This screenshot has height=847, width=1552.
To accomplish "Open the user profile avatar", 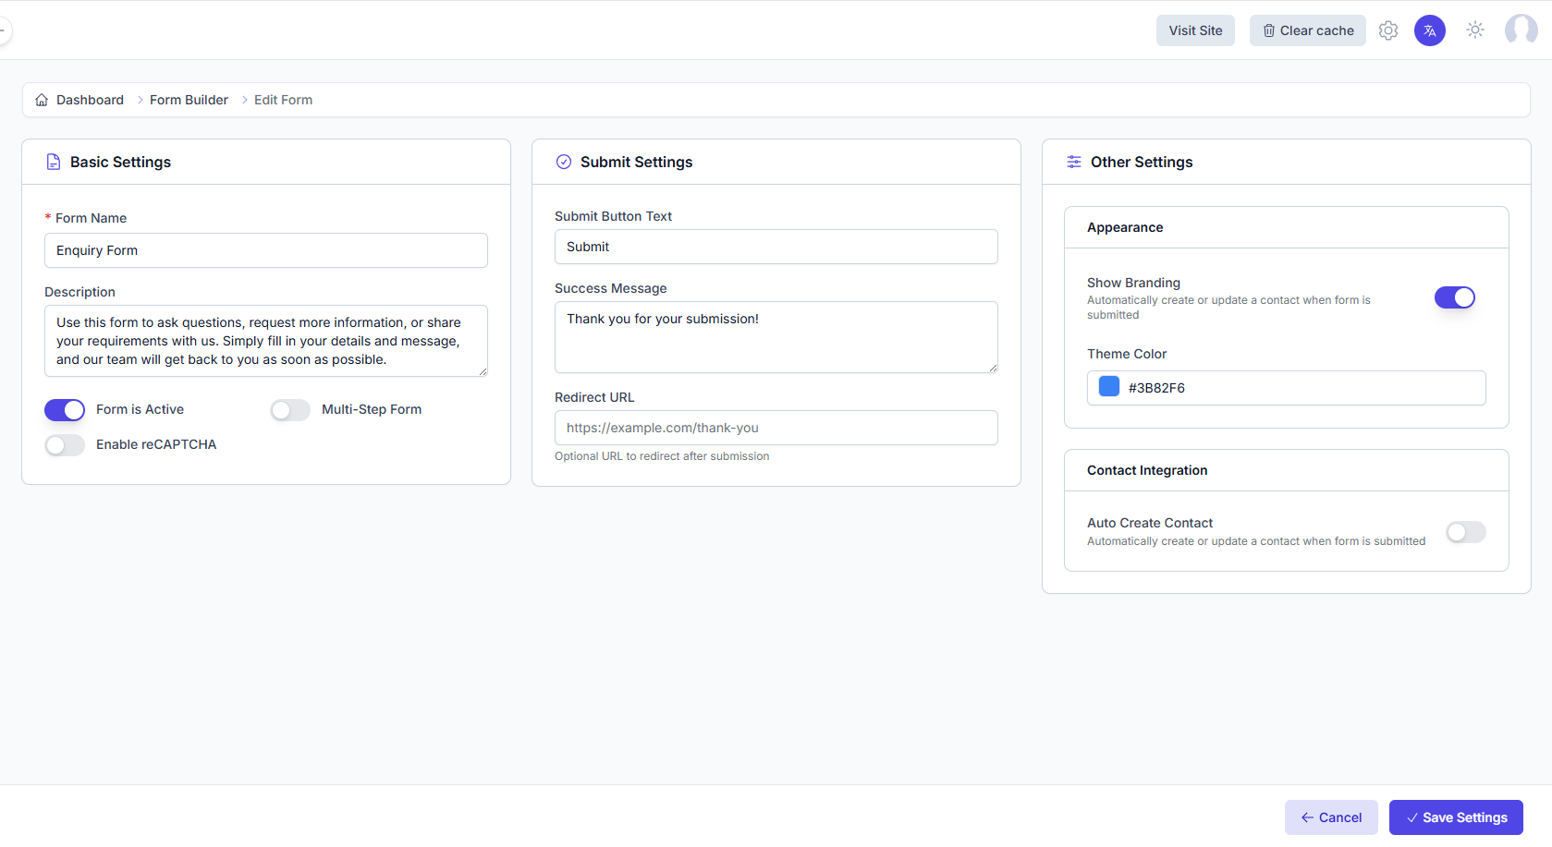I will coord(1521,30).
